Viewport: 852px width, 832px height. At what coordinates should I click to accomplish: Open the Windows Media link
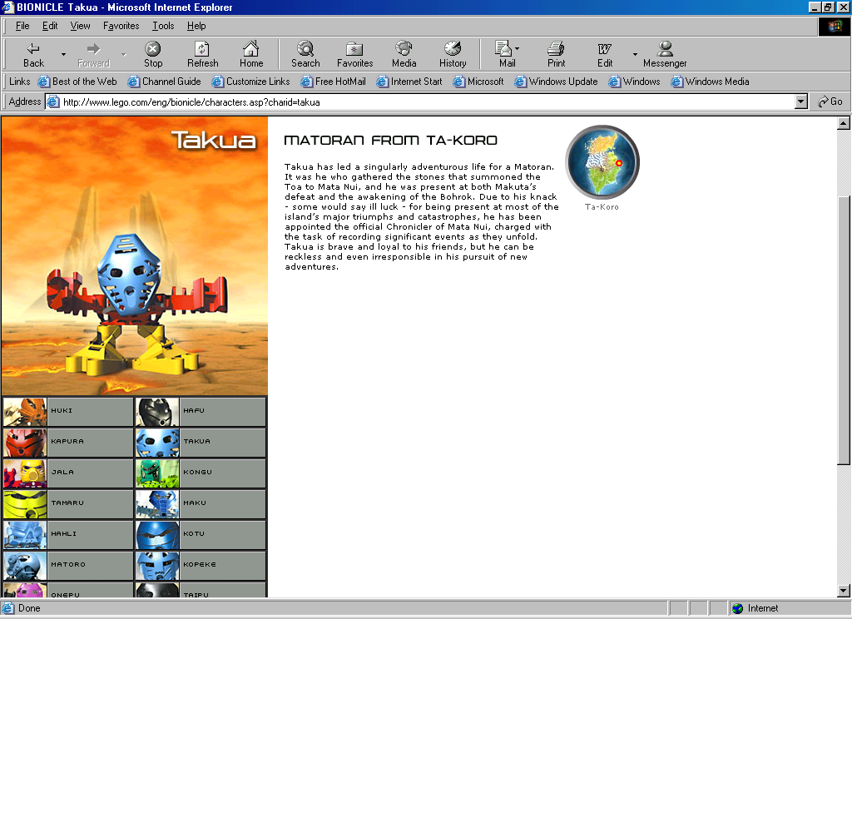(710, 82)
